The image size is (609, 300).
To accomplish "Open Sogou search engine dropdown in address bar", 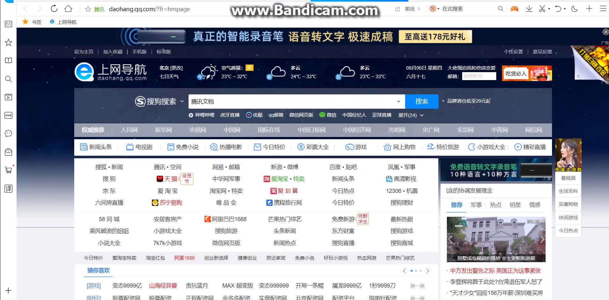I will coord(434,9).
